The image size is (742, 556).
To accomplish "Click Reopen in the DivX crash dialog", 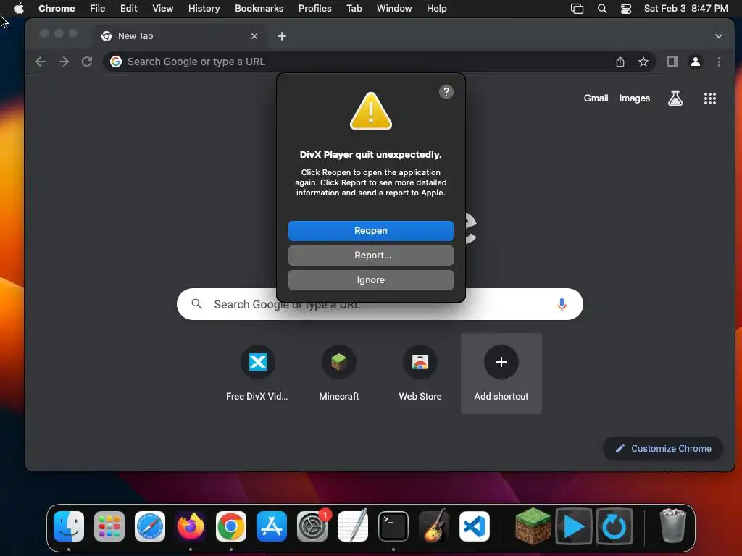I will click(370, 231).
